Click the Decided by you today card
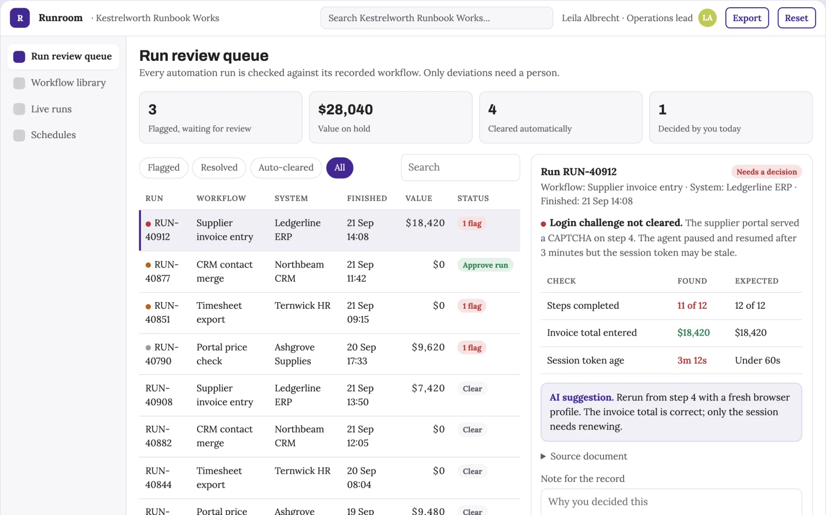 coord(731,118)
